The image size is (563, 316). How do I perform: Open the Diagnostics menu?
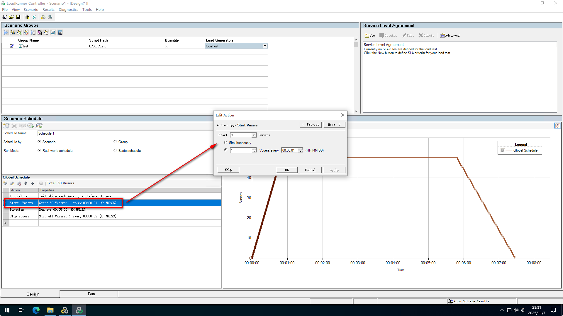tap(68, 9)
